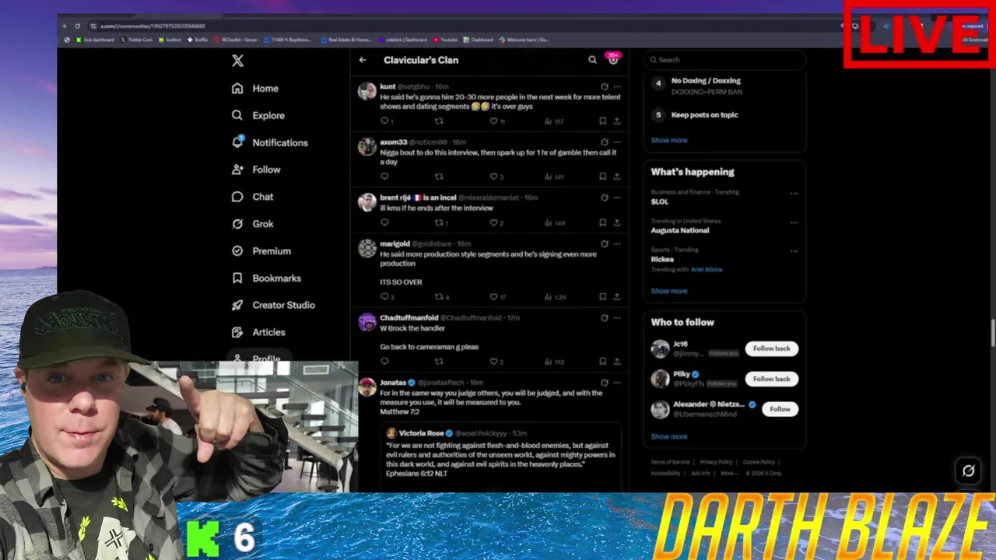Open Bookmarks in sidebar
996x560 pixels.
click(x=266, y=278)
